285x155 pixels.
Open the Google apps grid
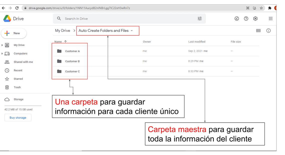[x=270, y=19]
